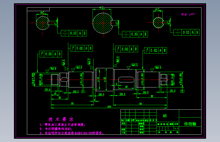Click the '年月日' header cell

pyautogui.click(x=153, y=120)
